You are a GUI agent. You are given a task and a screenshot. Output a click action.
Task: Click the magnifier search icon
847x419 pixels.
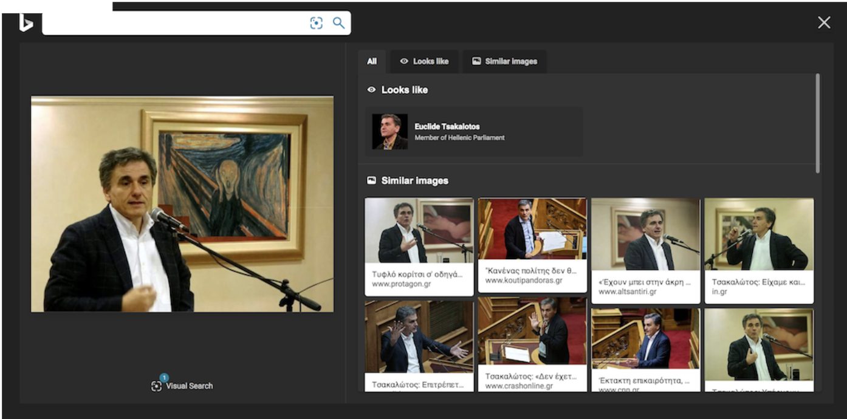tap(338, 23)
